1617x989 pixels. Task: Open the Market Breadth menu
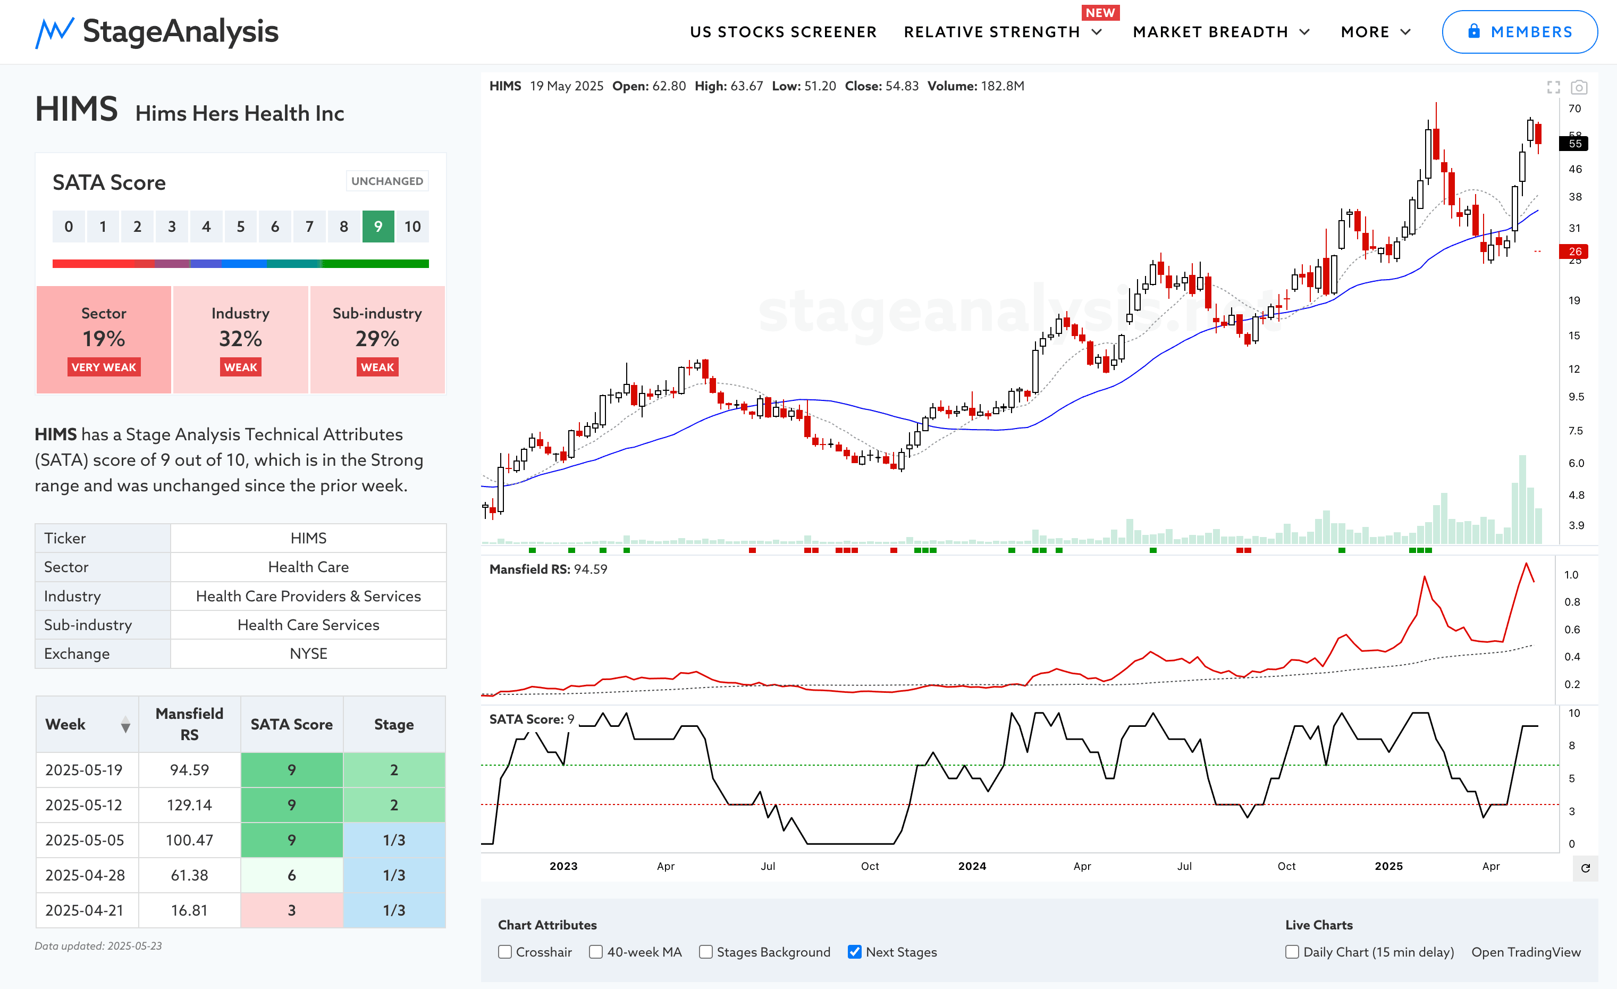1210,32
